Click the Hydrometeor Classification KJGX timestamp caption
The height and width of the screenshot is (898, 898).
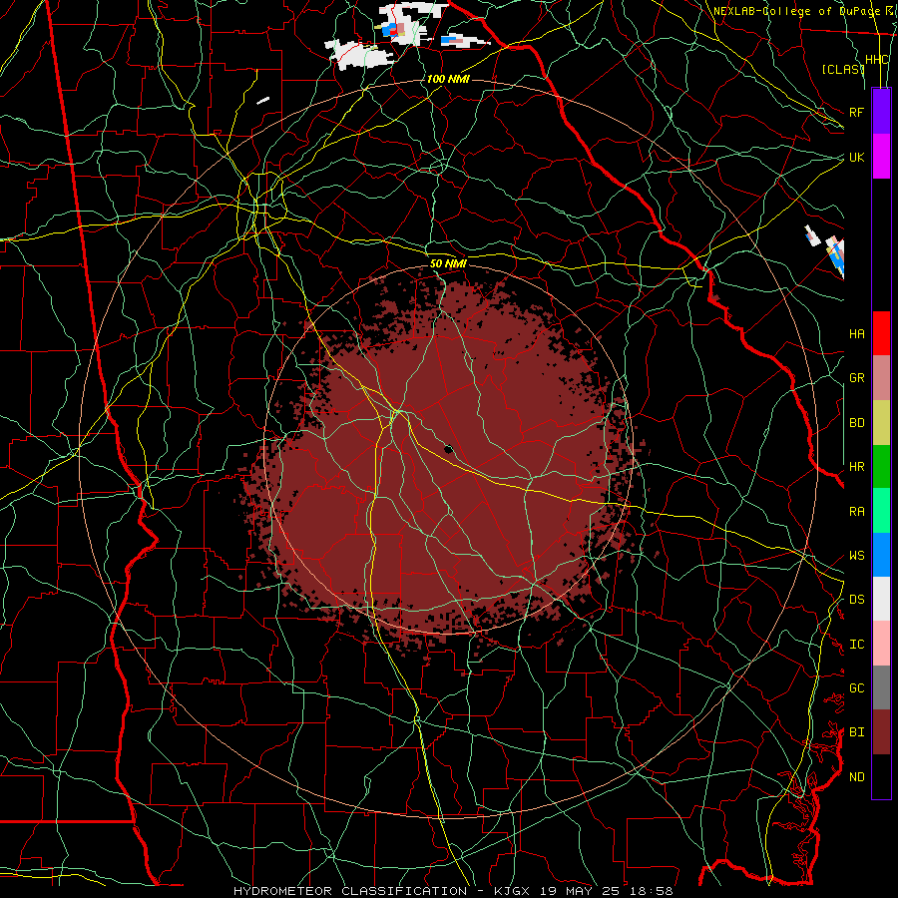click(453, 891)
